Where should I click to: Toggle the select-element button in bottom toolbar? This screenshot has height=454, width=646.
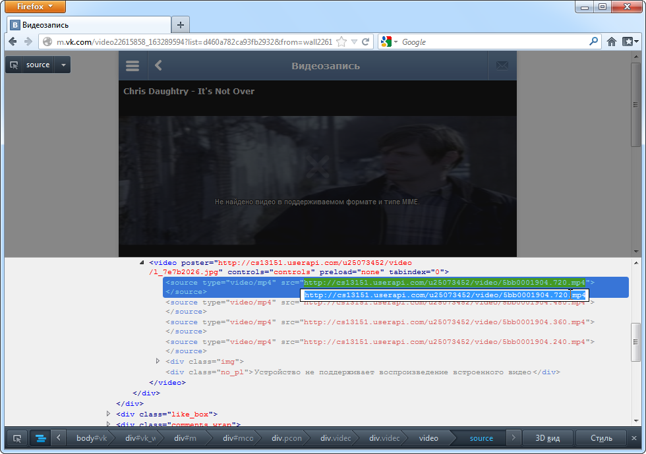point(17,438)
